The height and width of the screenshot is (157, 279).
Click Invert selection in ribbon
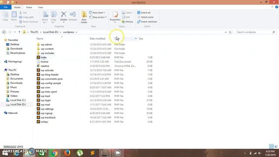point(147,22)
